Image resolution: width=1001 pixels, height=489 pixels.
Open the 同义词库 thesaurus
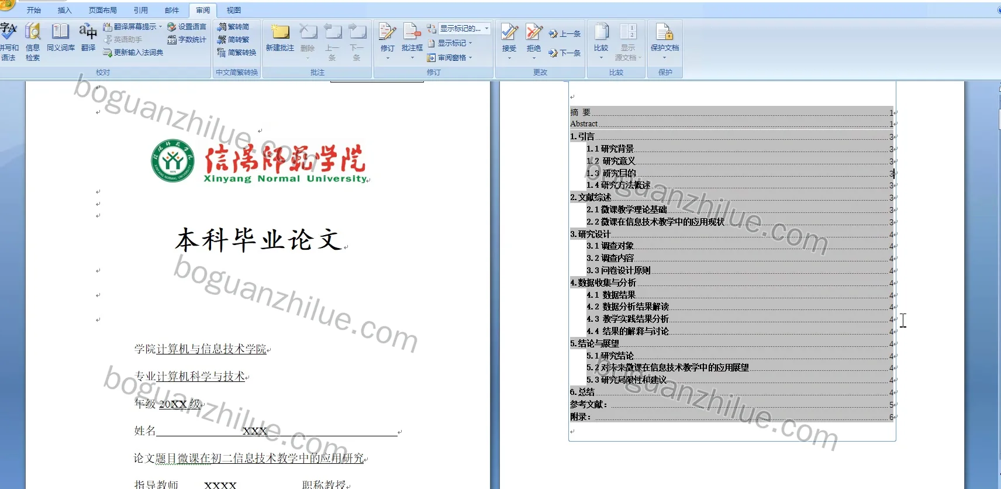pos(61,37)
